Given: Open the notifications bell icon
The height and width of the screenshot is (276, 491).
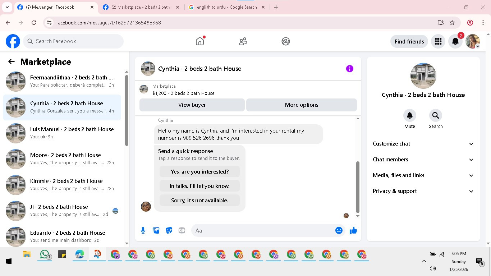Looking at the screenshot, I should point(455,41).
